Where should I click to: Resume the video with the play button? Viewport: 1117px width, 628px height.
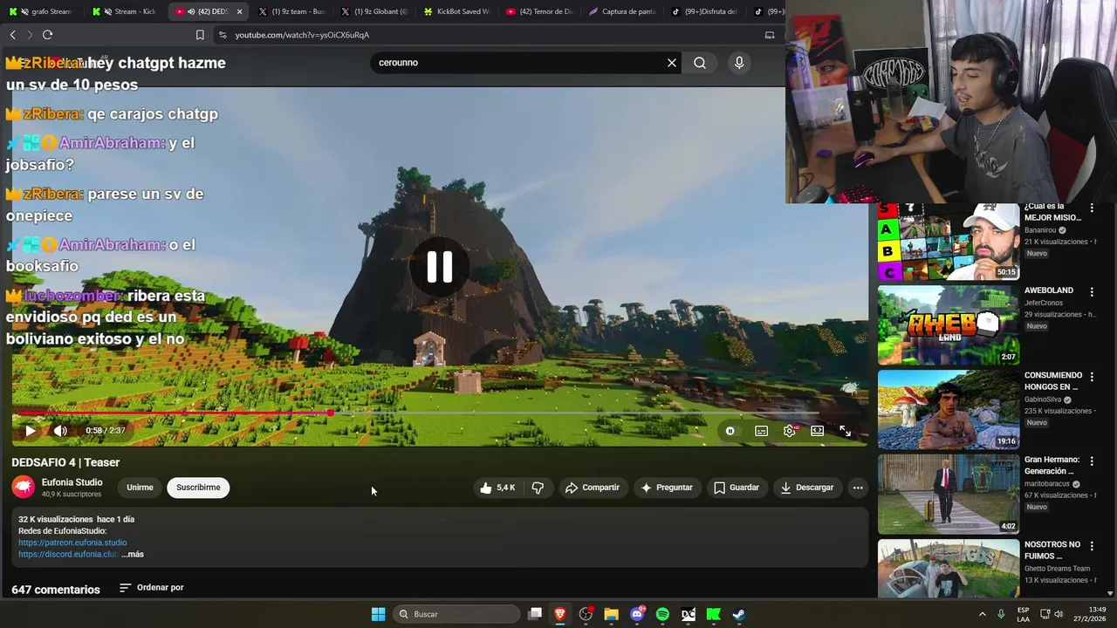pyautogui.click(x=31, y=431)
